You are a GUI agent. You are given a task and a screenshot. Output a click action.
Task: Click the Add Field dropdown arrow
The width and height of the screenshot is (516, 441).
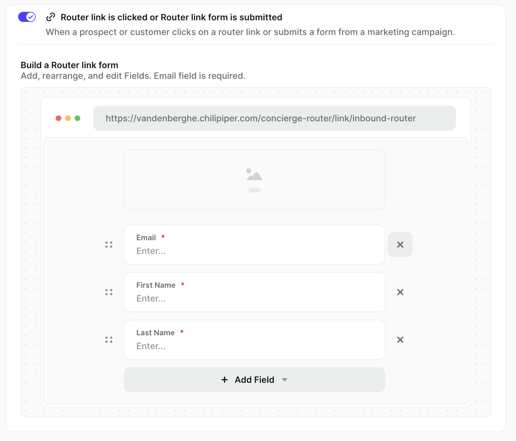point(285,380)
